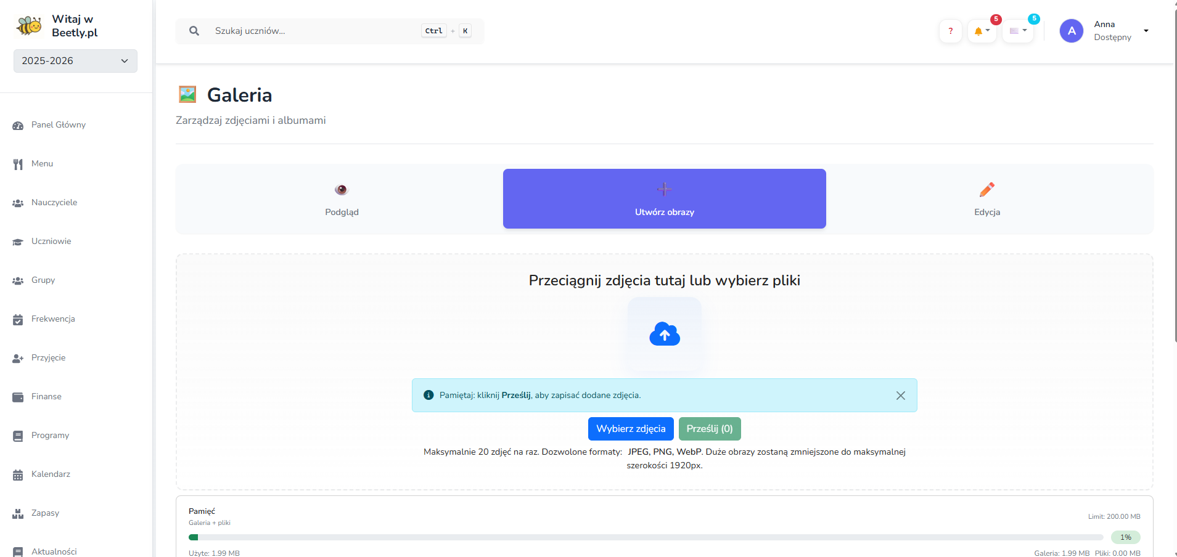Open the Kalendarz calendar section
Screen dimensions: 1177x557
pos(50,474)
